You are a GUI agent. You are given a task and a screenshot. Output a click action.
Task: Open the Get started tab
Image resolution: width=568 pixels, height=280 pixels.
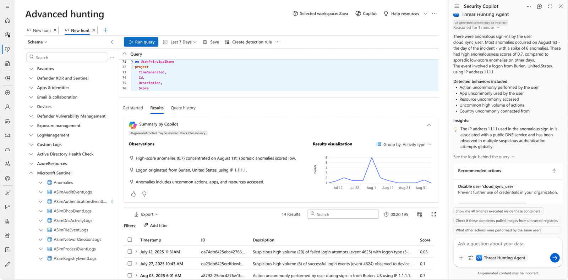[x=133, y=108]
